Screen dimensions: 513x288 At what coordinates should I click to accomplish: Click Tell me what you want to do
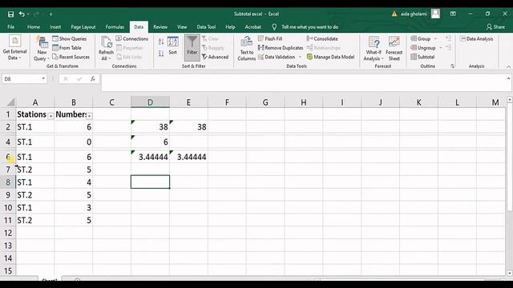[309, 27]
